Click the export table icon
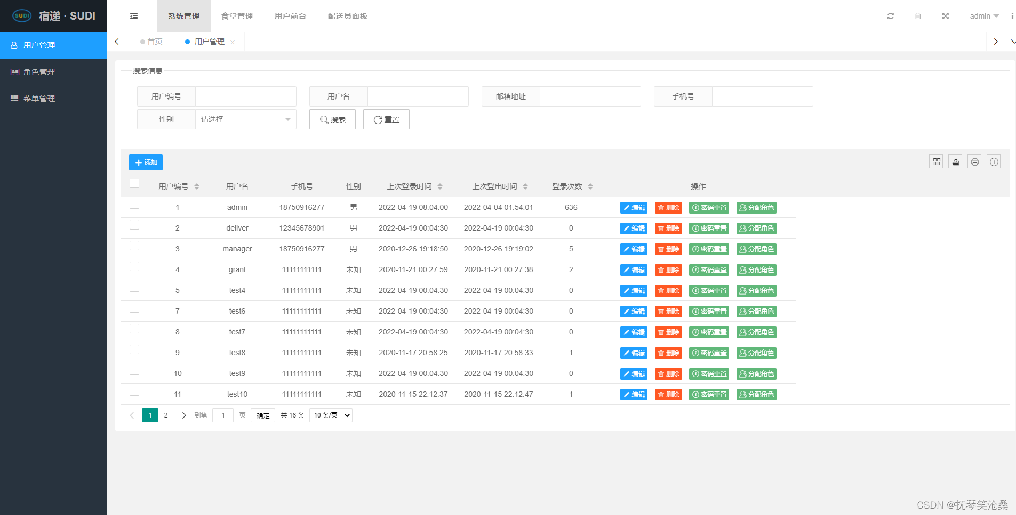The width and height of the screenshot is (1016, 515). (x=956, y=162)
